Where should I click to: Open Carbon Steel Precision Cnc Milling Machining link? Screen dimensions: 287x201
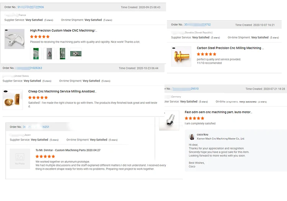(x=229, y=48)
